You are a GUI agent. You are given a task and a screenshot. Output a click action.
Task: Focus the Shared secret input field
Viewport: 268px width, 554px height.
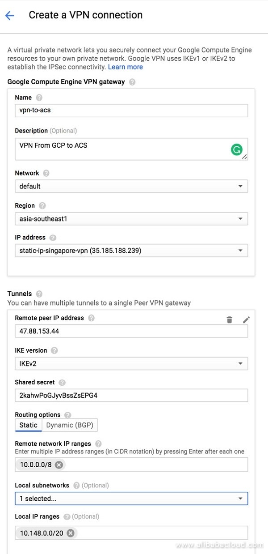click(131, 396)
